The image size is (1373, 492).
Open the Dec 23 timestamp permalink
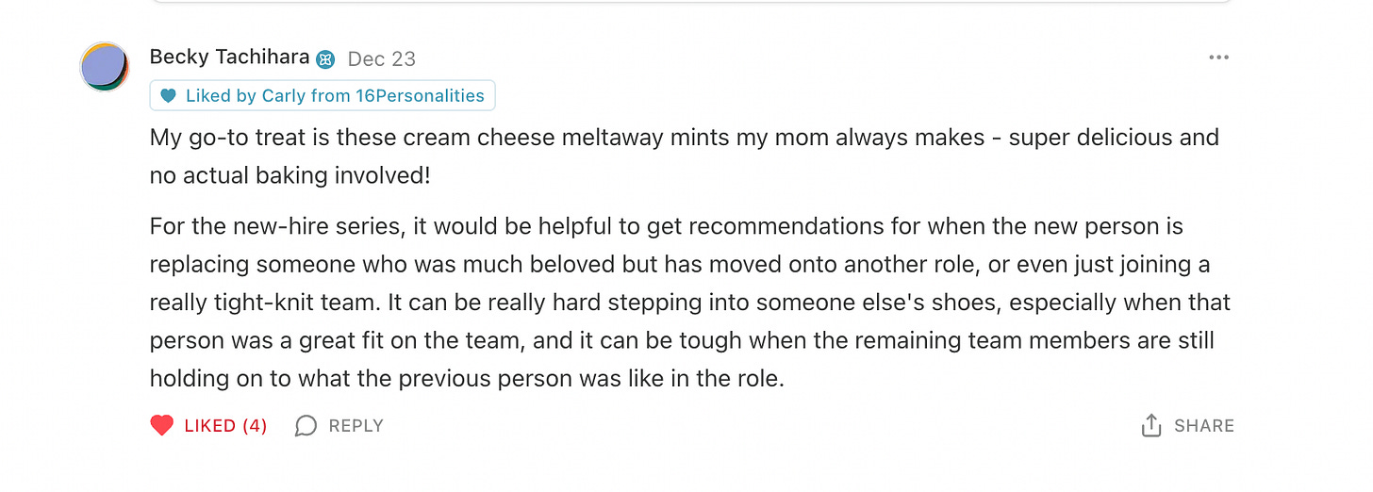click(x=382, y=58)
